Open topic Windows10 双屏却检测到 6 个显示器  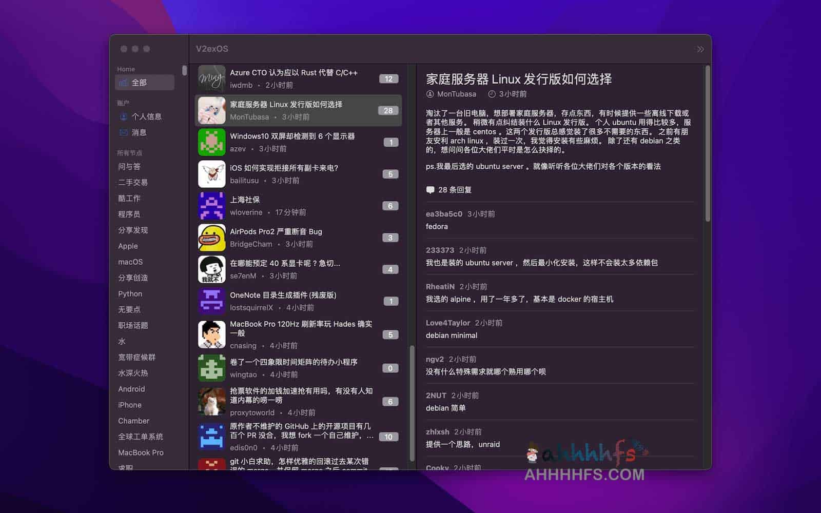(292, 136)
